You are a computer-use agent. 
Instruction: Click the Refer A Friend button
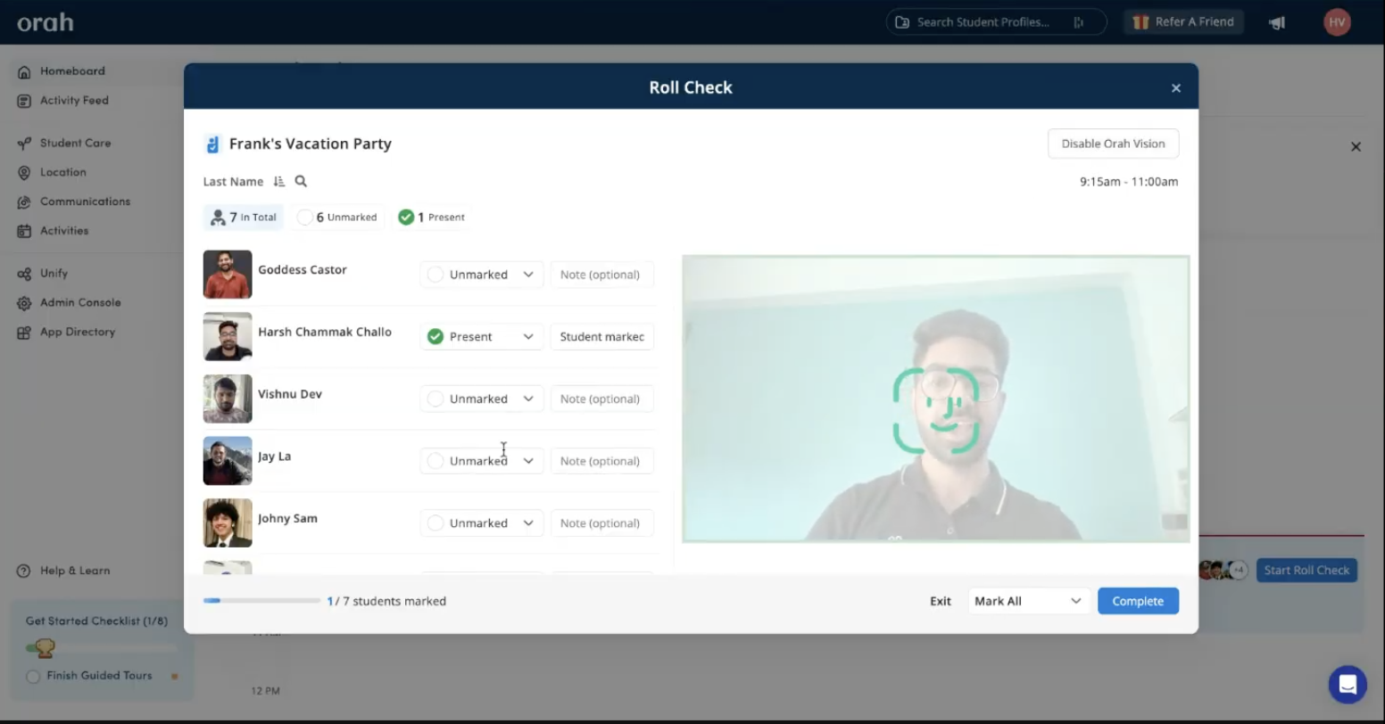[1183, 22]
